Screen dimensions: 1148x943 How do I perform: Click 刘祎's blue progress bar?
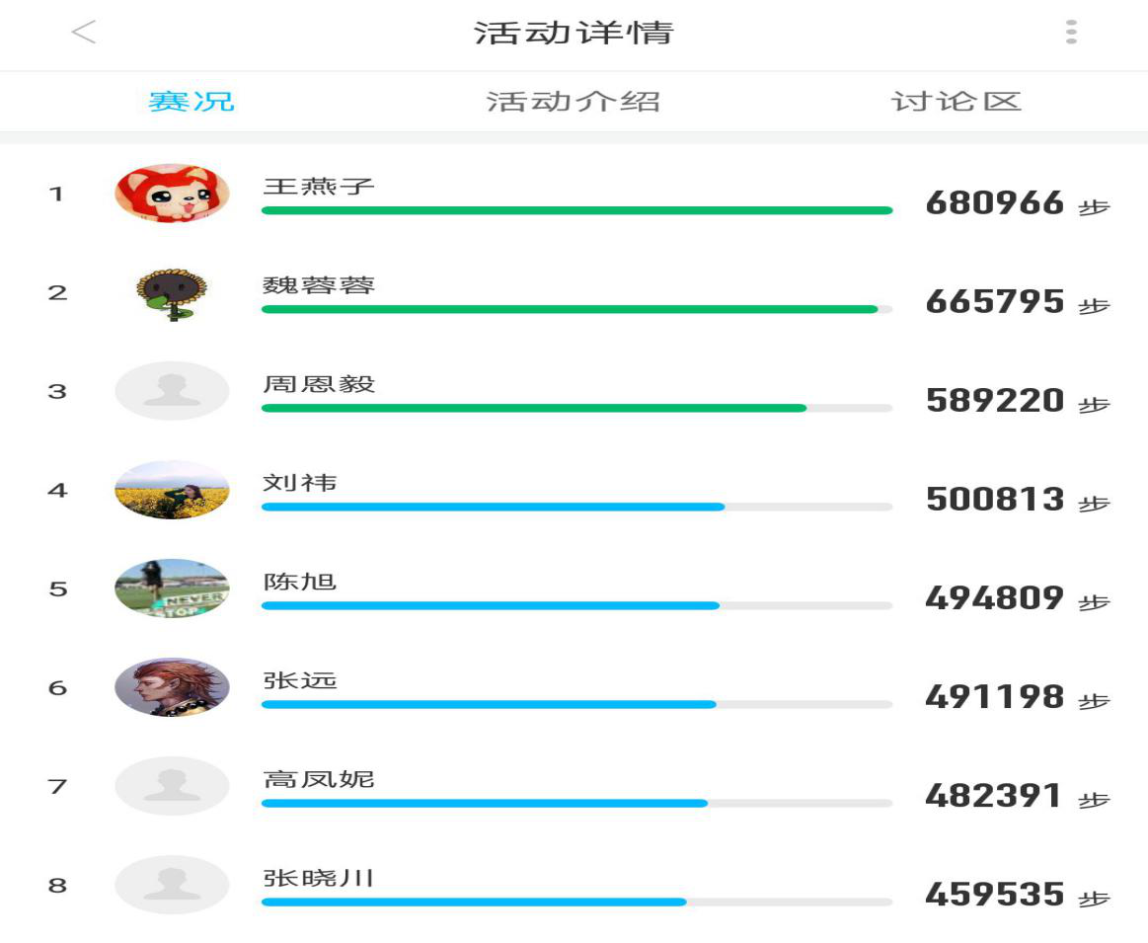click(576, 507)
